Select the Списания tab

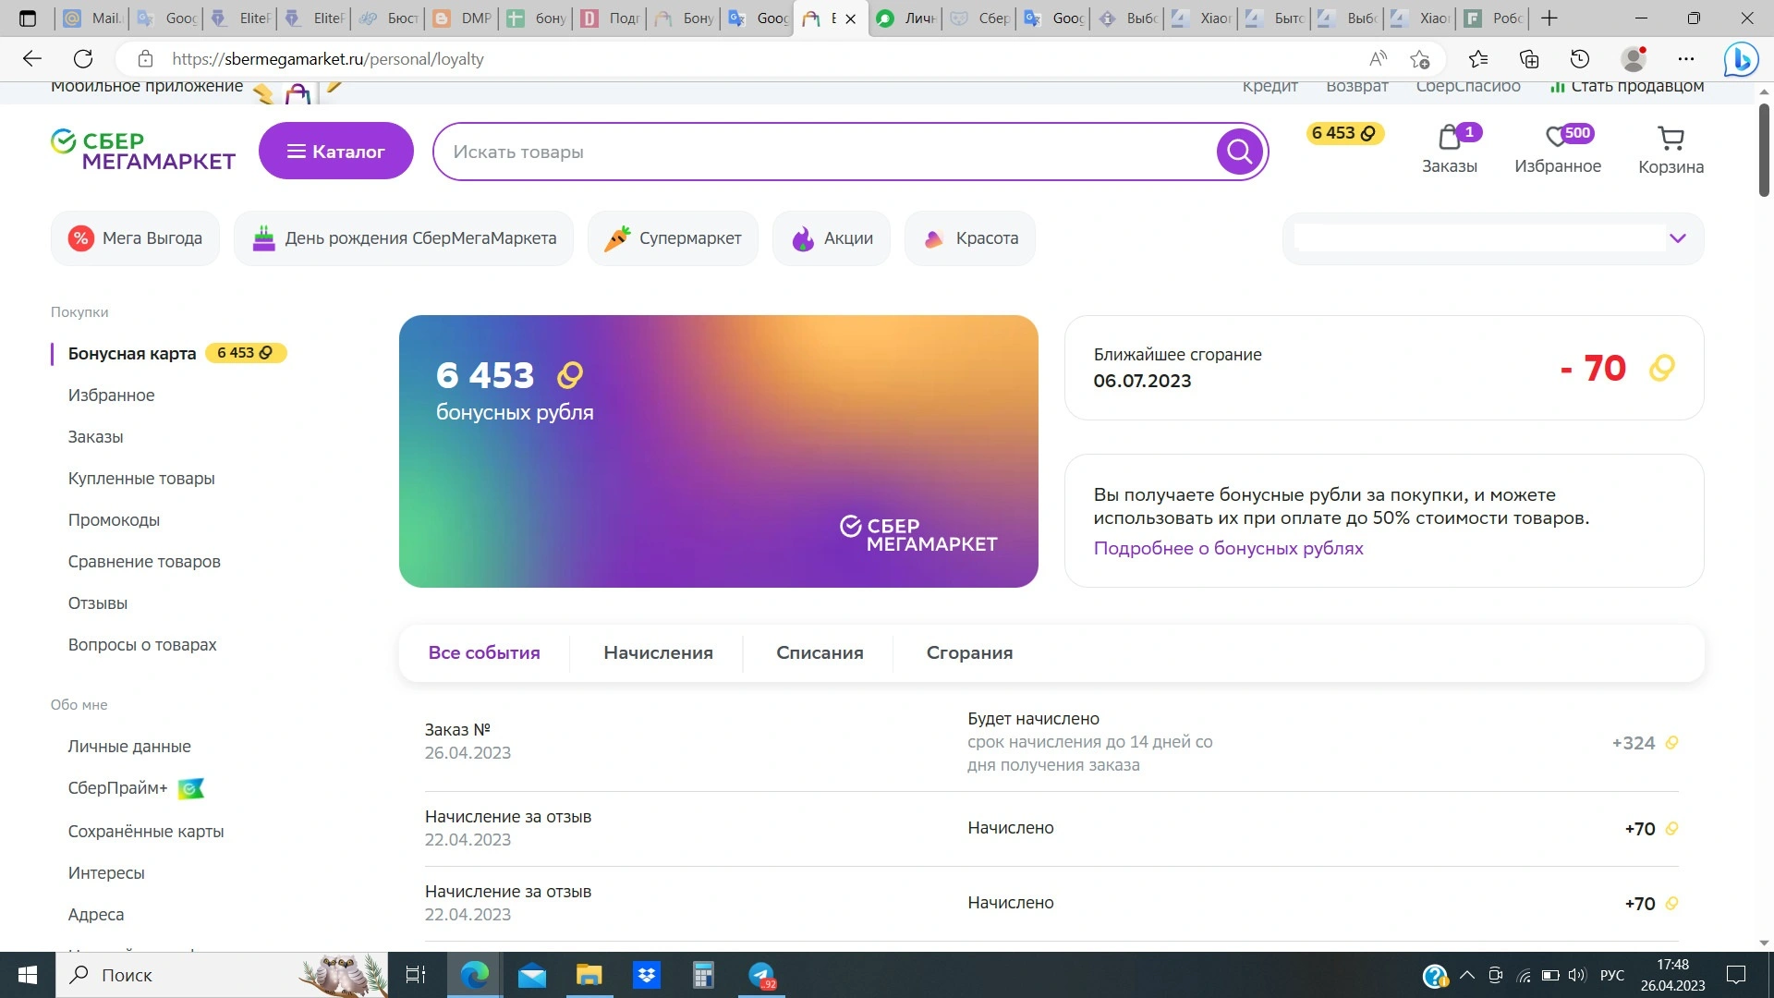[820, 653]
